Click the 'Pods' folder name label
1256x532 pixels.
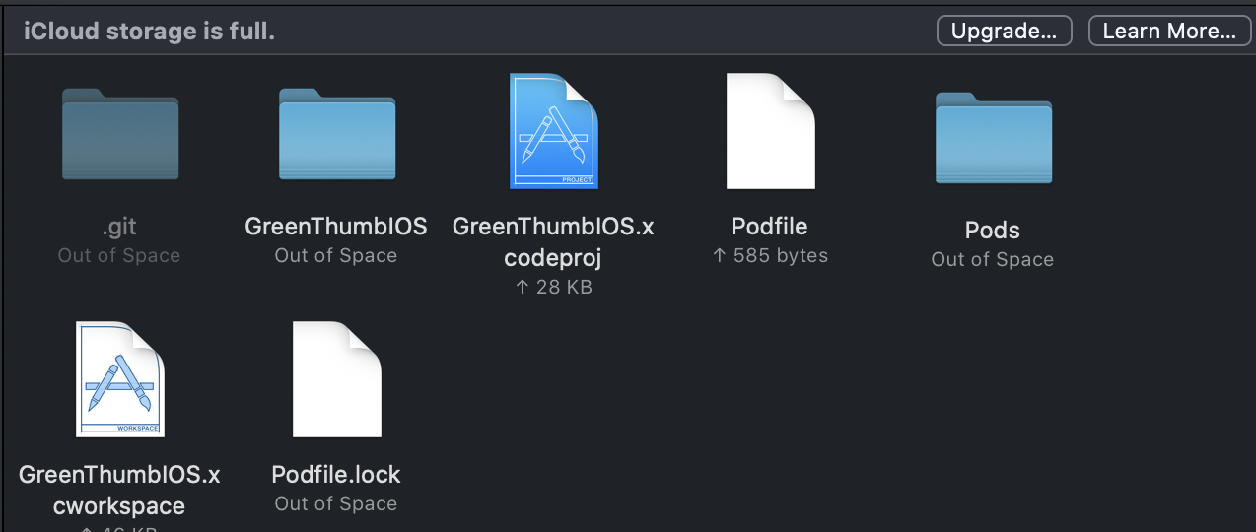993,231
